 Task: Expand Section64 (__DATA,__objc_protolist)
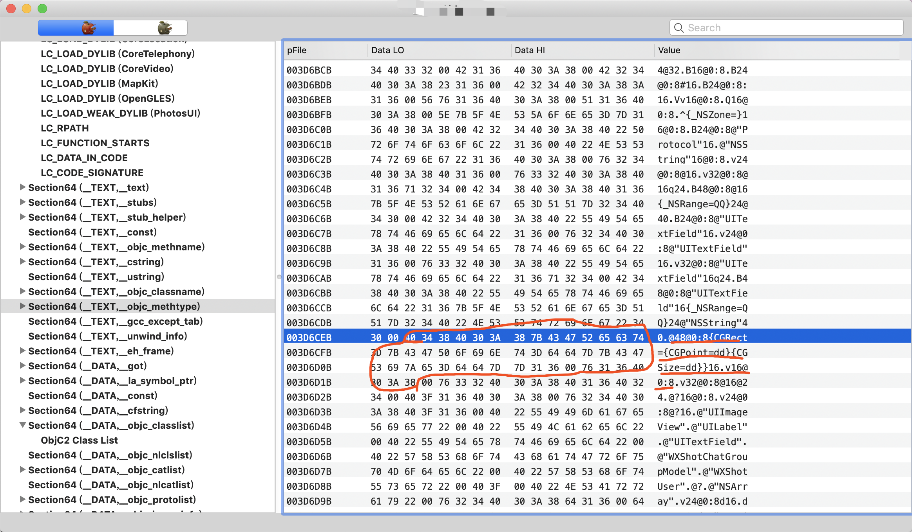23,500
